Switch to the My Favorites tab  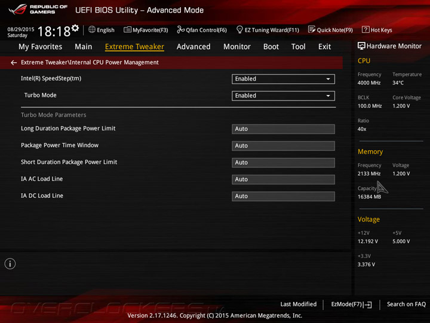pos(41,47)
